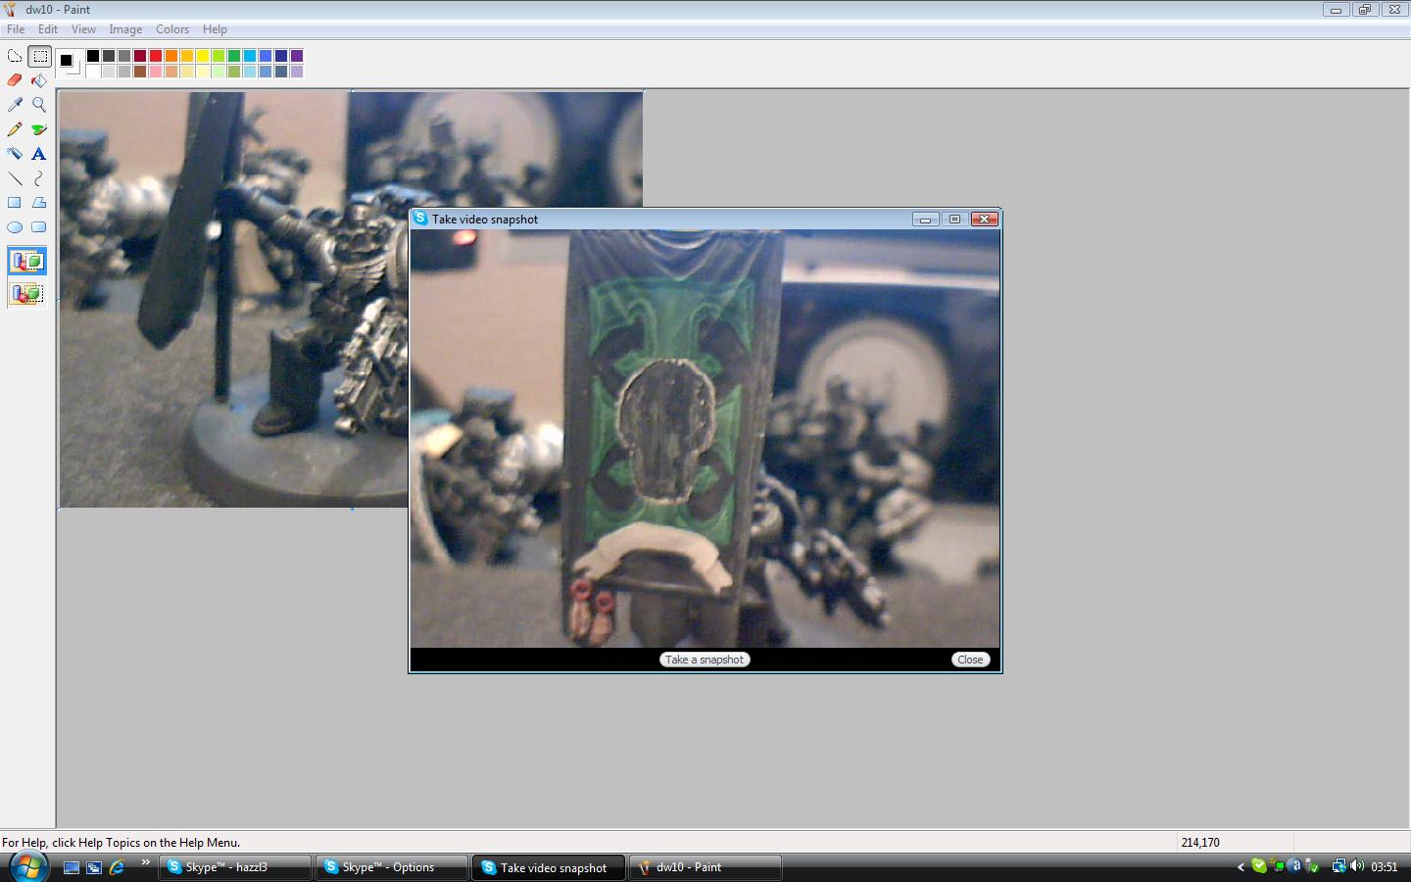Expand the Quick Launch overflow chevron

click(146, 862)
